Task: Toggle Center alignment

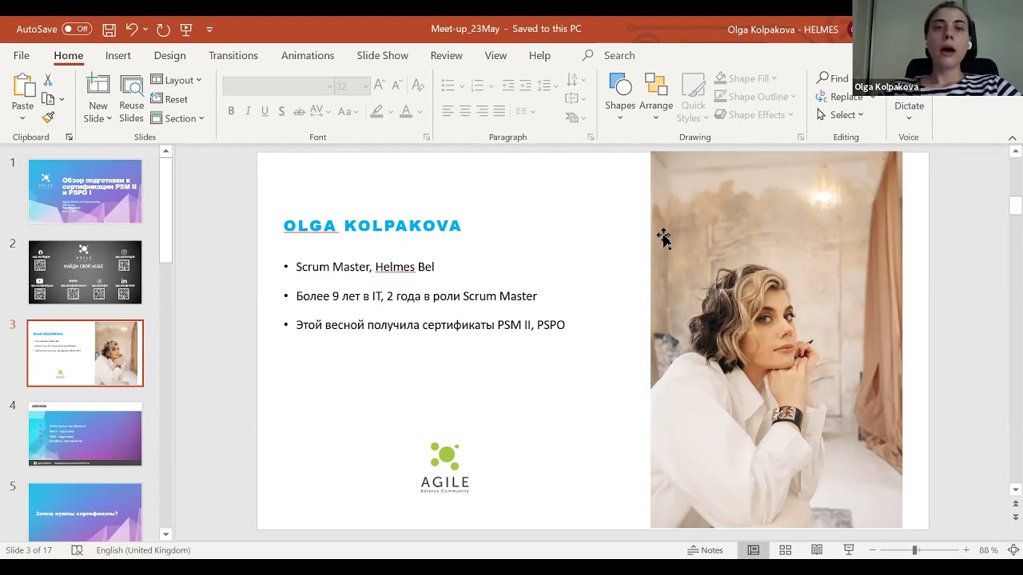Action: tap(465, 111)
